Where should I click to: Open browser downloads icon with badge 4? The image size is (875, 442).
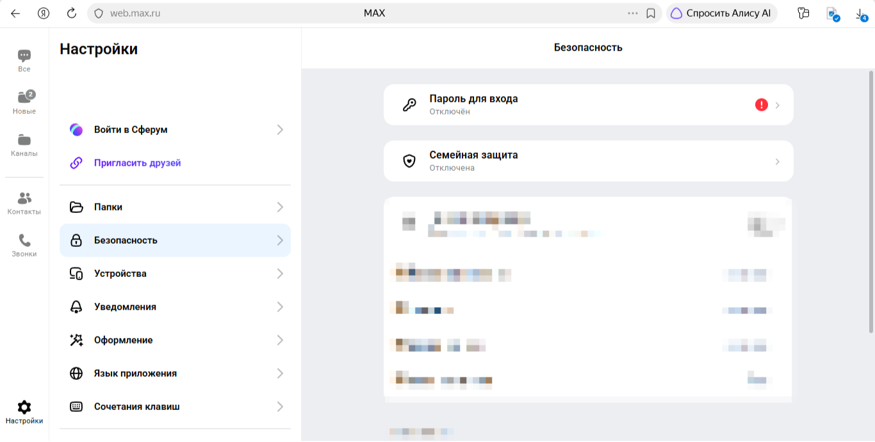tap(861, 14)
